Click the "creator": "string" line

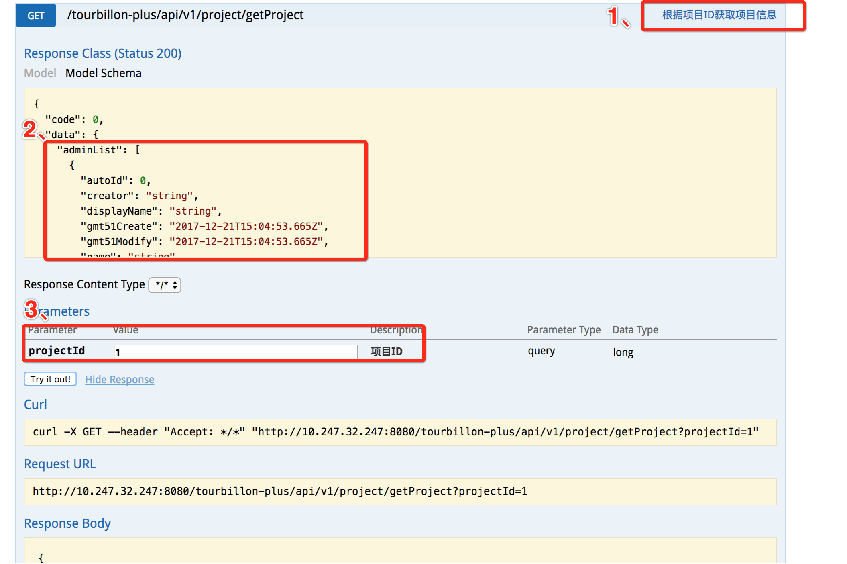139,196
